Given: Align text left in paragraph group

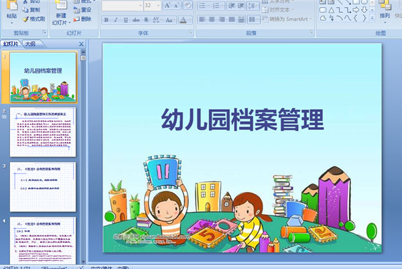Looking at the screenshot, I should pos(202,19).
